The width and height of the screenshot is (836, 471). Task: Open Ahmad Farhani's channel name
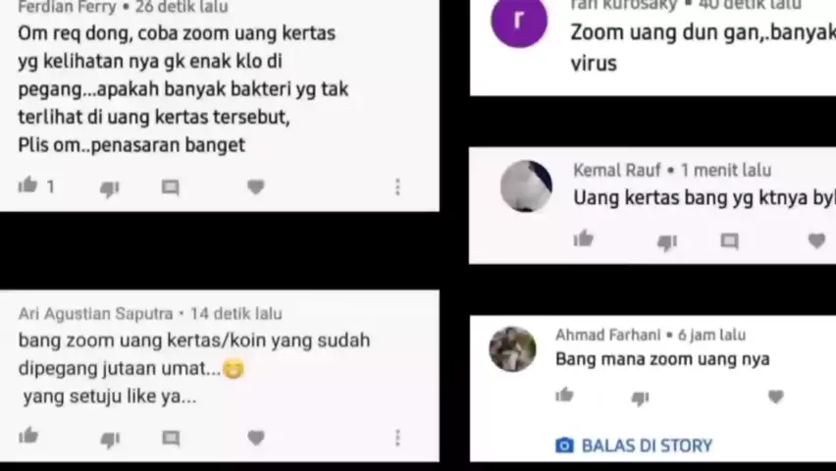point(607,335)
